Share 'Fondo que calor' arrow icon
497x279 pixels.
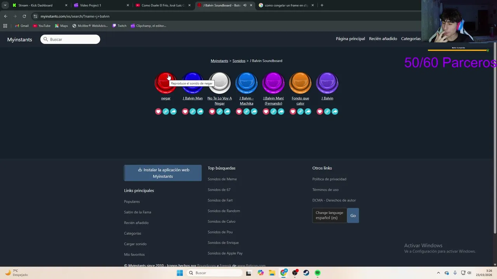coord(308,112)
